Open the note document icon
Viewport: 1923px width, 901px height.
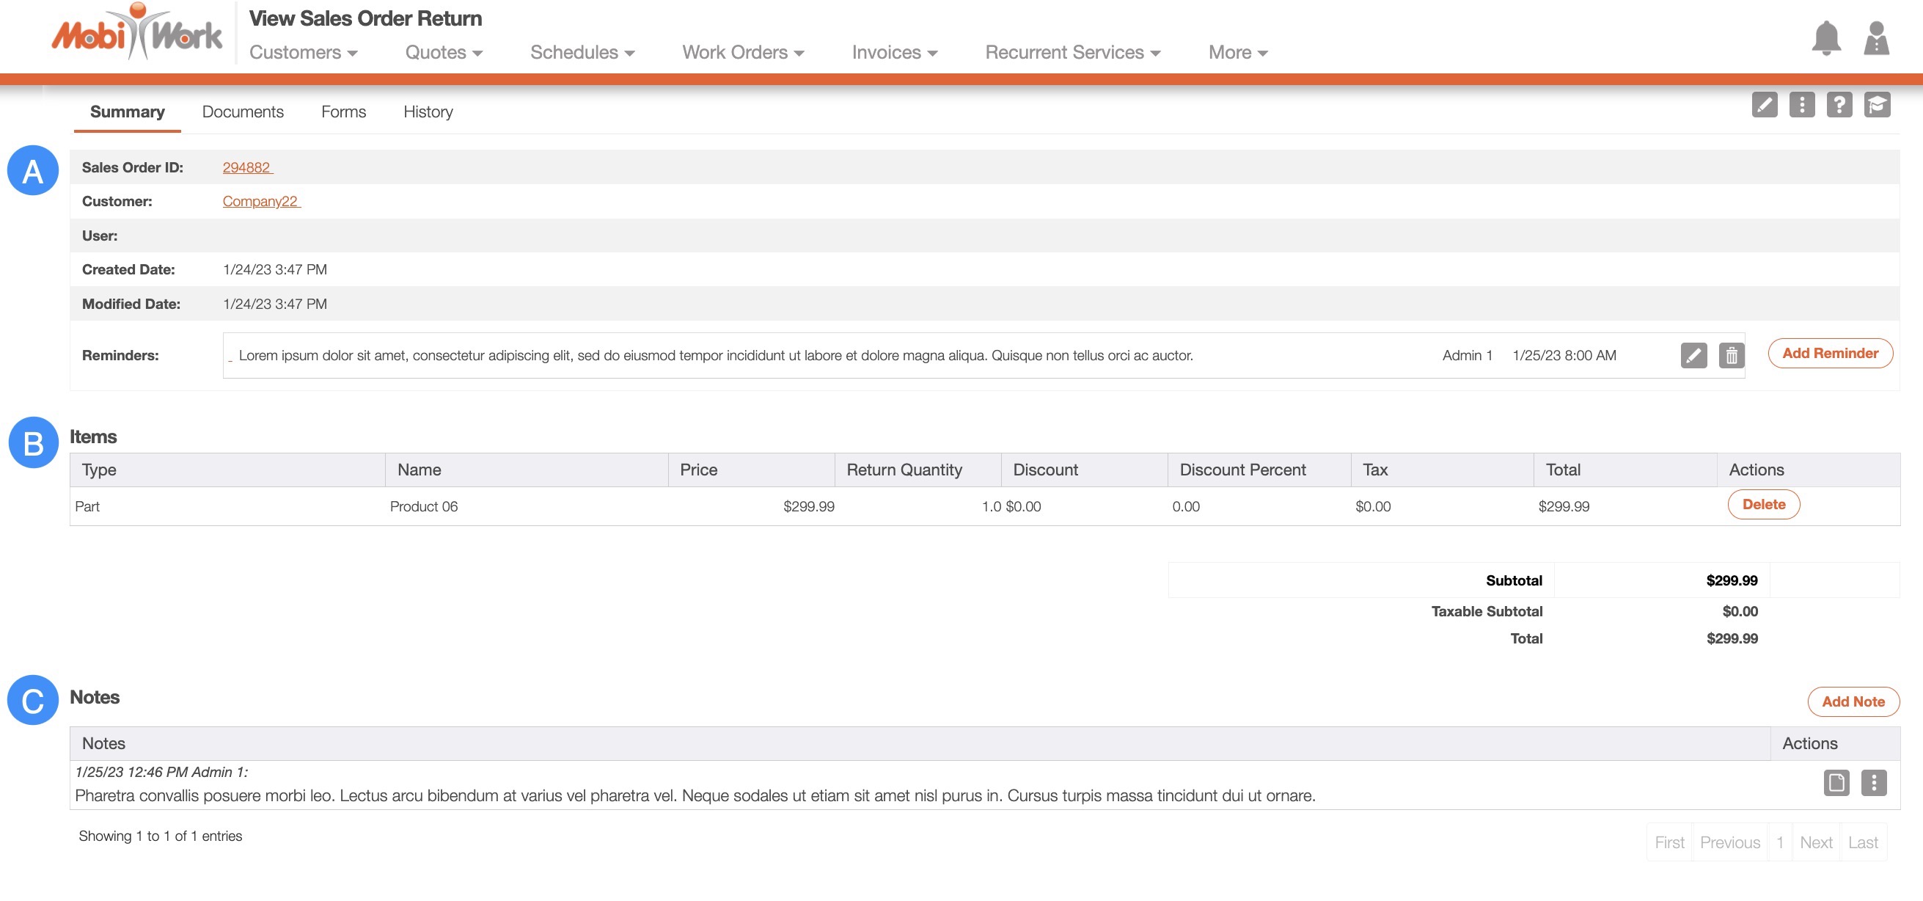(x=1836, y=782)
